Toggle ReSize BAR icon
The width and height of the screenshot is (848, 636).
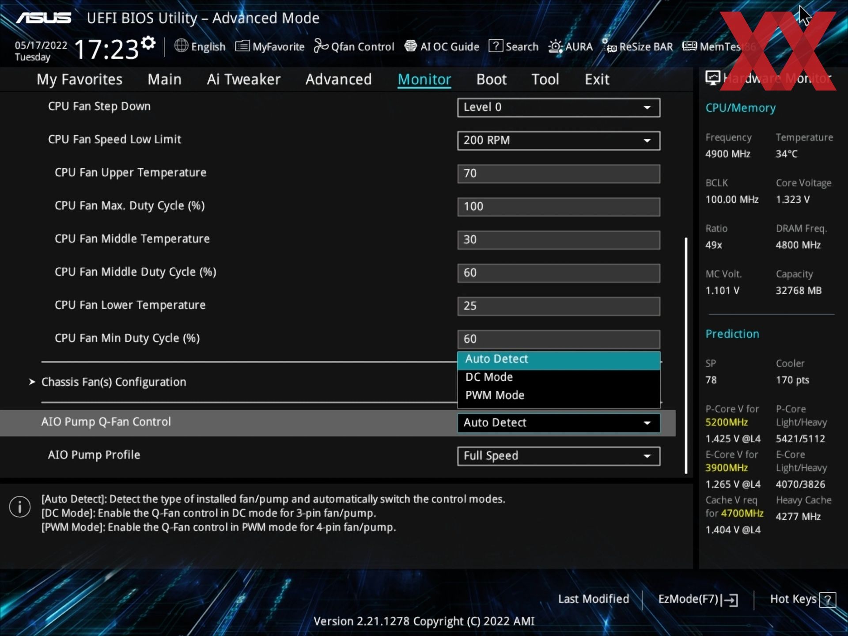point(610,46)
